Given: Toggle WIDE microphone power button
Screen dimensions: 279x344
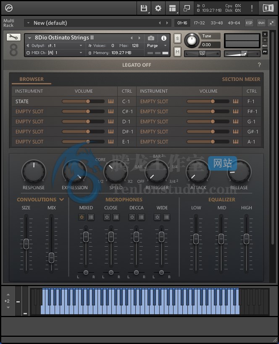Looking at the screenshot, I should point(157,217).
